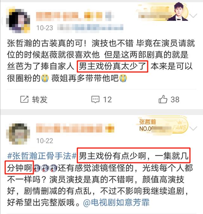Like the first post with thumbs-up icon

click(x=163, y=99)
